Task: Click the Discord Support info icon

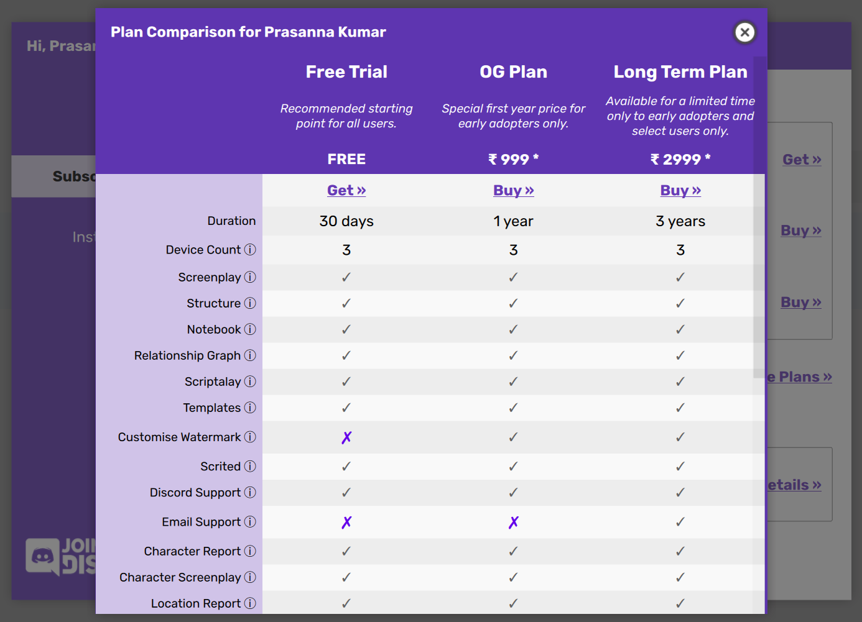Action: (x=250, y=492)
